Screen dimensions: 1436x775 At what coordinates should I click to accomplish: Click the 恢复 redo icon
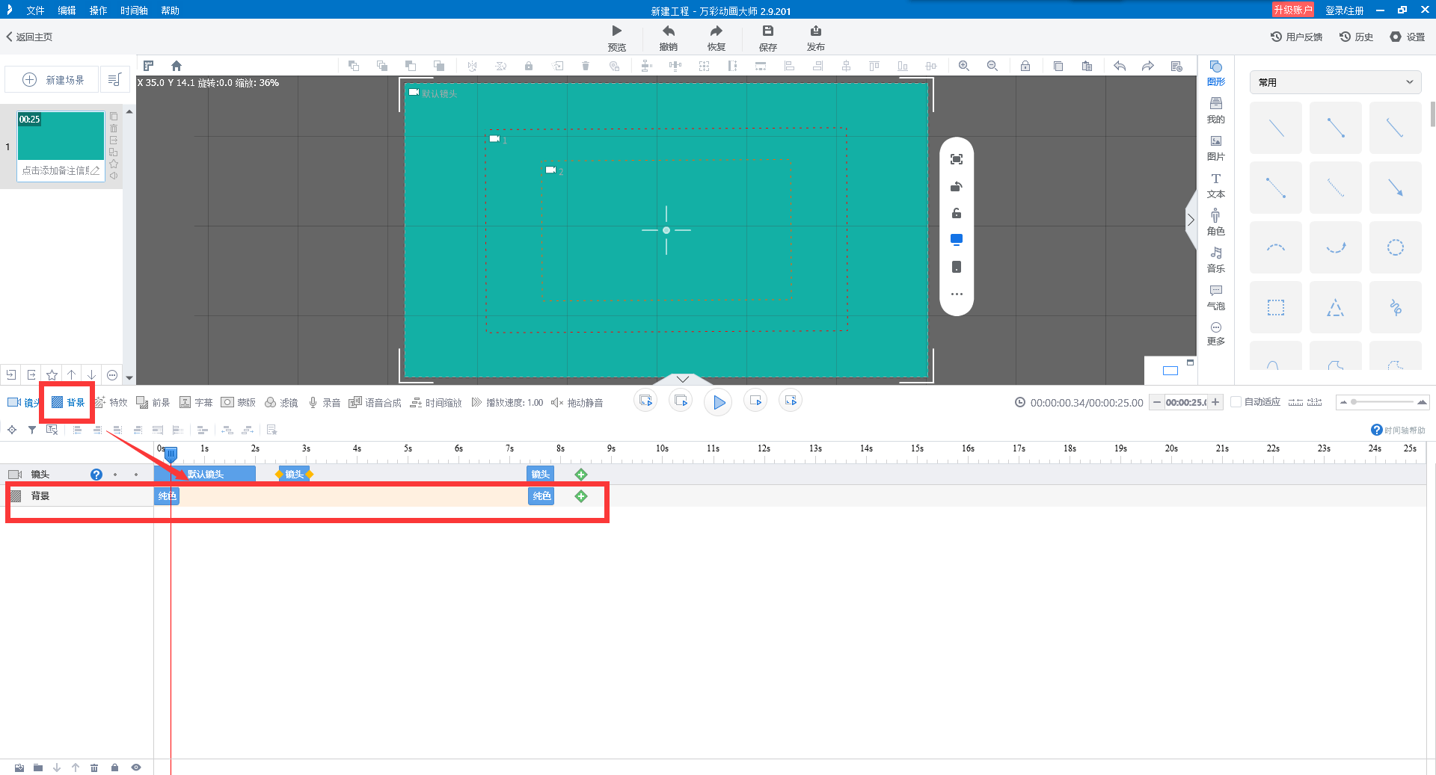[717, 31]
